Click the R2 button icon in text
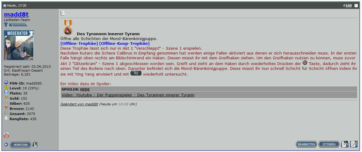 pyautogui.click(x=136, y=73)
